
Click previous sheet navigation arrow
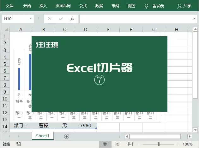click(x=9, y=136)
